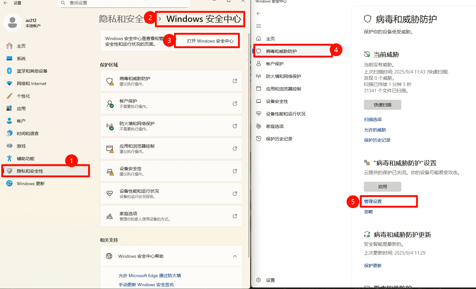
Task: Select 防火墙和网络保护 in Windows Security navigation
Action: click(x=301, y=76)
